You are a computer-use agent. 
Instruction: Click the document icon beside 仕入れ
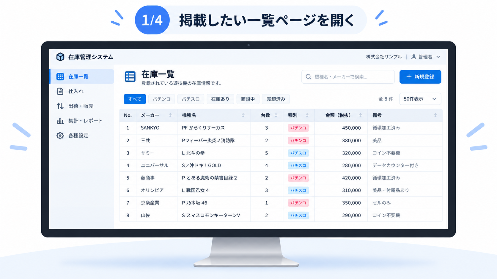[x=60, y=91]
